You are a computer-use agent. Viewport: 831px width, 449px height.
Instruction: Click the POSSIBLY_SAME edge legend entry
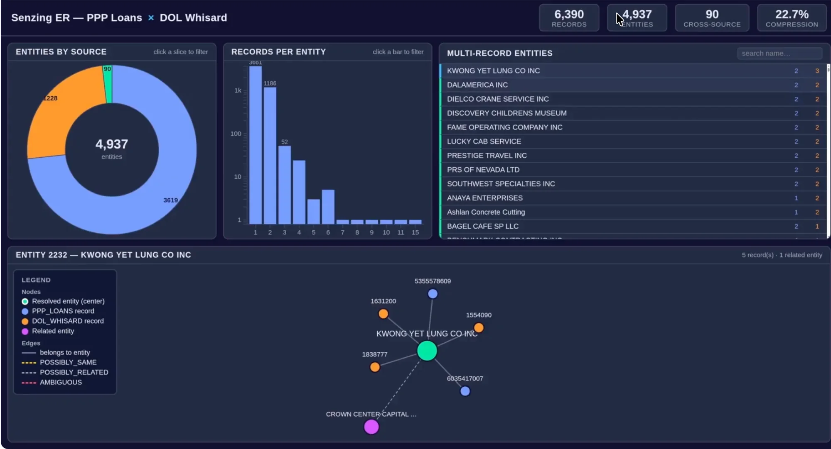[59, 362]
